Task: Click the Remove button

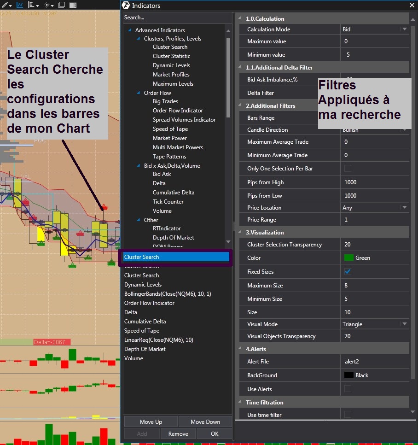Action: tap(178, 434)
